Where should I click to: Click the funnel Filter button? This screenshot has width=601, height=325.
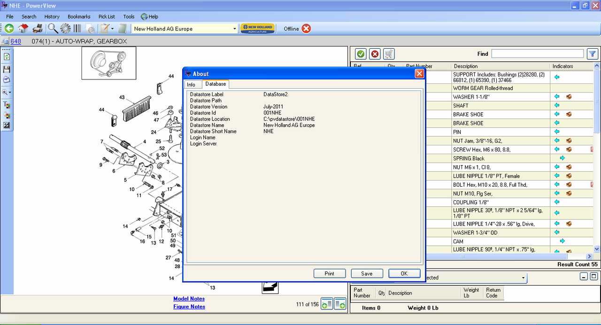coord(592,54)
